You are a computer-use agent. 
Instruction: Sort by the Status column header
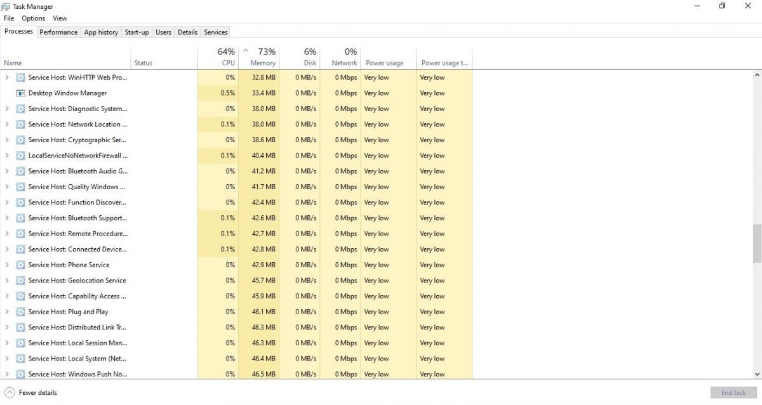[x=165, y=58]
